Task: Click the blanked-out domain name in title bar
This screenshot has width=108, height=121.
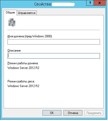Action: 63,4
